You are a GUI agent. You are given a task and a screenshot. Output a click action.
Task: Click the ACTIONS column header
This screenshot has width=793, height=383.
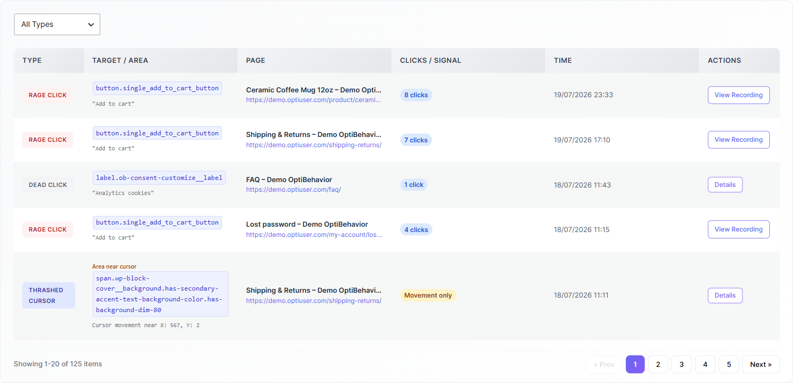(x=739, y=60)
